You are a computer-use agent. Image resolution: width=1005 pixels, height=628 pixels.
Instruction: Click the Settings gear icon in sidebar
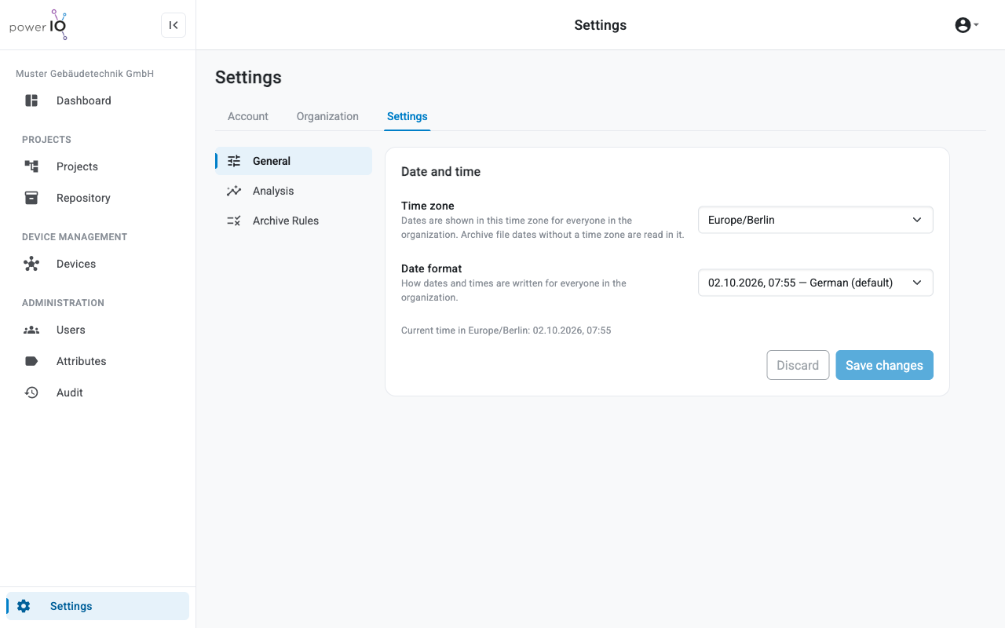tap(24, 606)
